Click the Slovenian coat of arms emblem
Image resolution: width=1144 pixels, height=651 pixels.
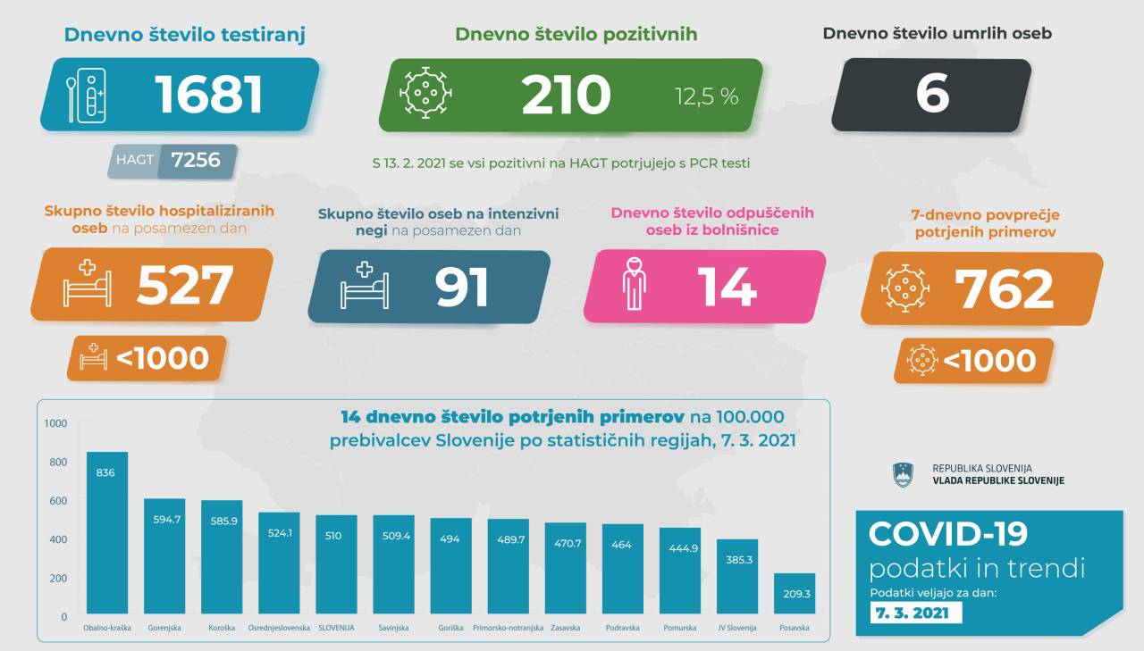pyautogui.click(x=904, y=475)
